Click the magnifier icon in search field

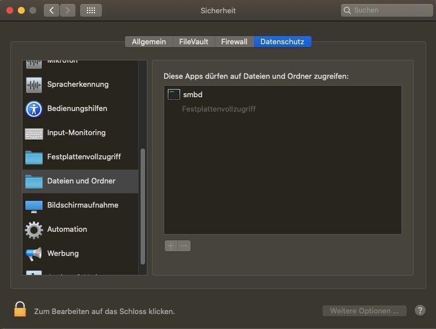(x=347, y=10)
